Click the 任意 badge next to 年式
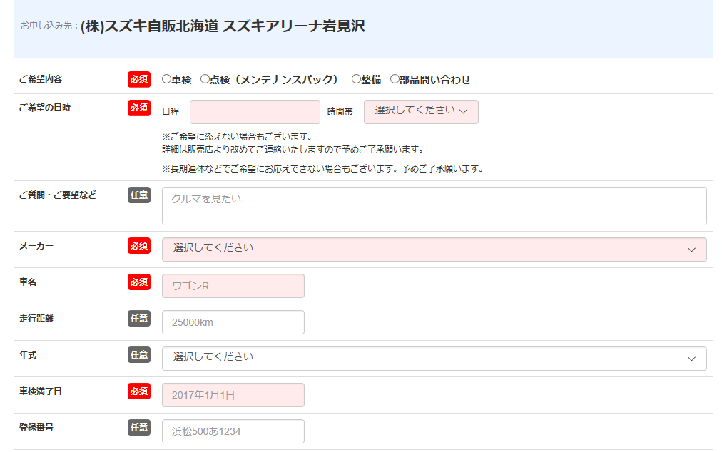Screen dimensions: 722x452 (139, 355)
